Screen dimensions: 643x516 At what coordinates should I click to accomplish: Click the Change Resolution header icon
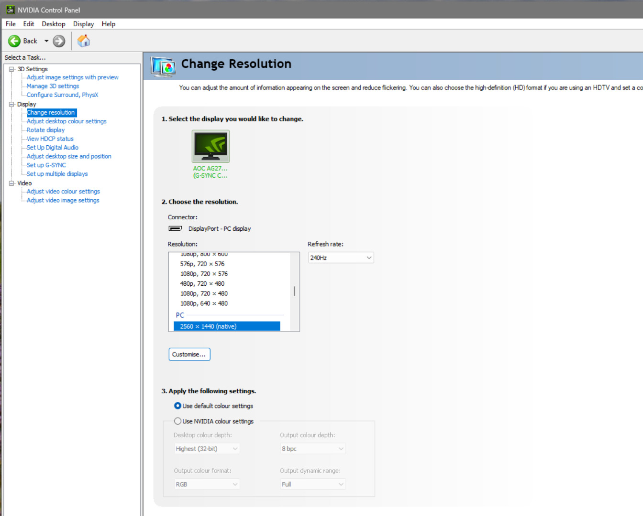[x=163, y=66]
